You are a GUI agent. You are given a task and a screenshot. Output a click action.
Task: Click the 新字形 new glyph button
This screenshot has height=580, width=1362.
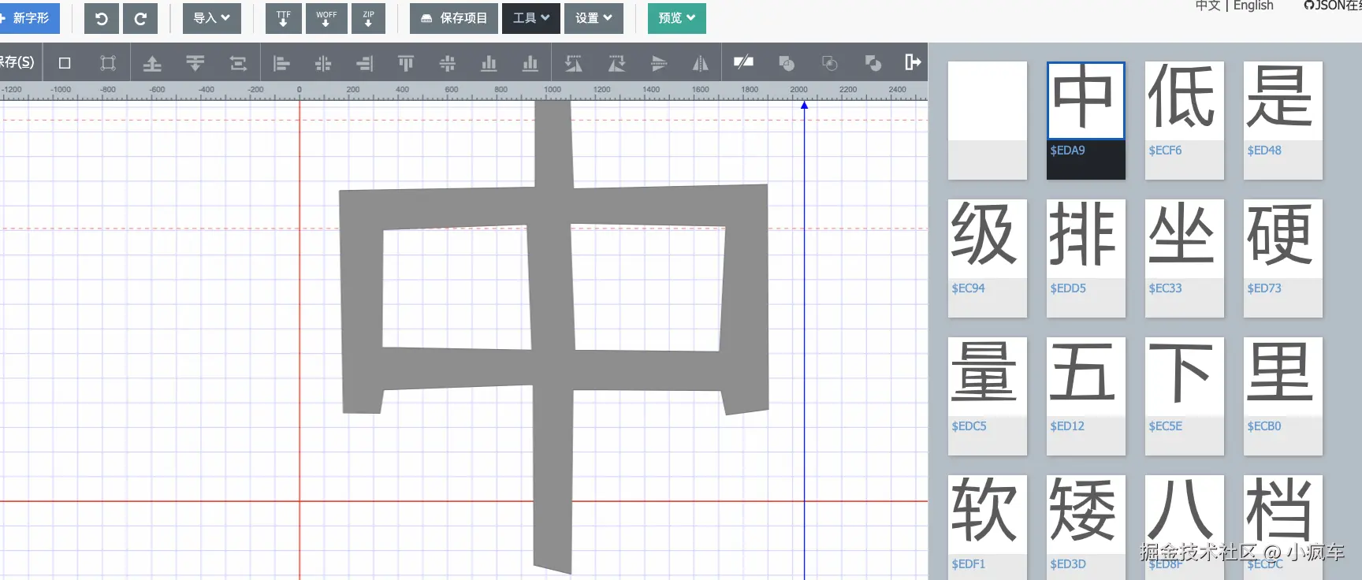point(29,18)
